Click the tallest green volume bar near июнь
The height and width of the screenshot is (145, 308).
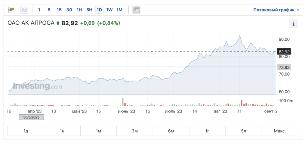pos(123,102)
